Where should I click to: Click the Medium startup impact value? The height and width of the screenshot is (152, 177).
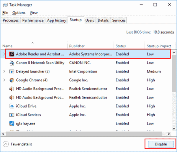[154, 71]
